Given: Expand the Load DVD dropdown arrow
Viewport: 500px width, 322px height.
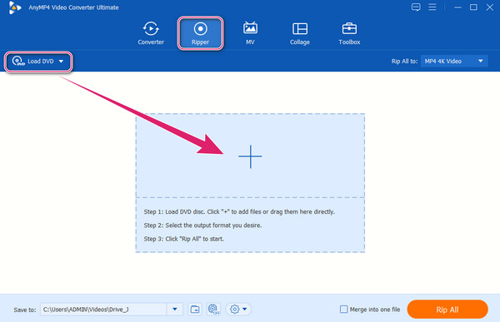Looking at the screenshot, I should [x=61, y=61].
